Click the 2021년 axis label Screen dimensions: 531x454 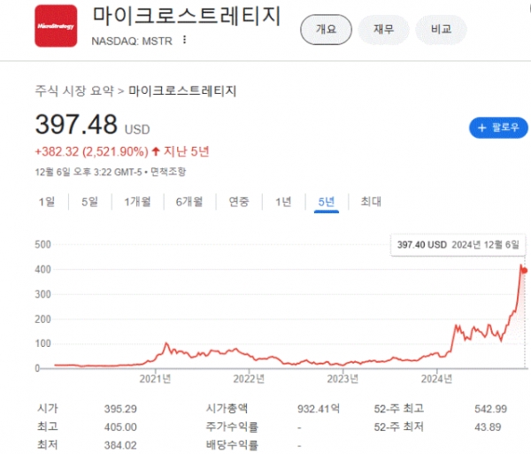pos(155,379)
